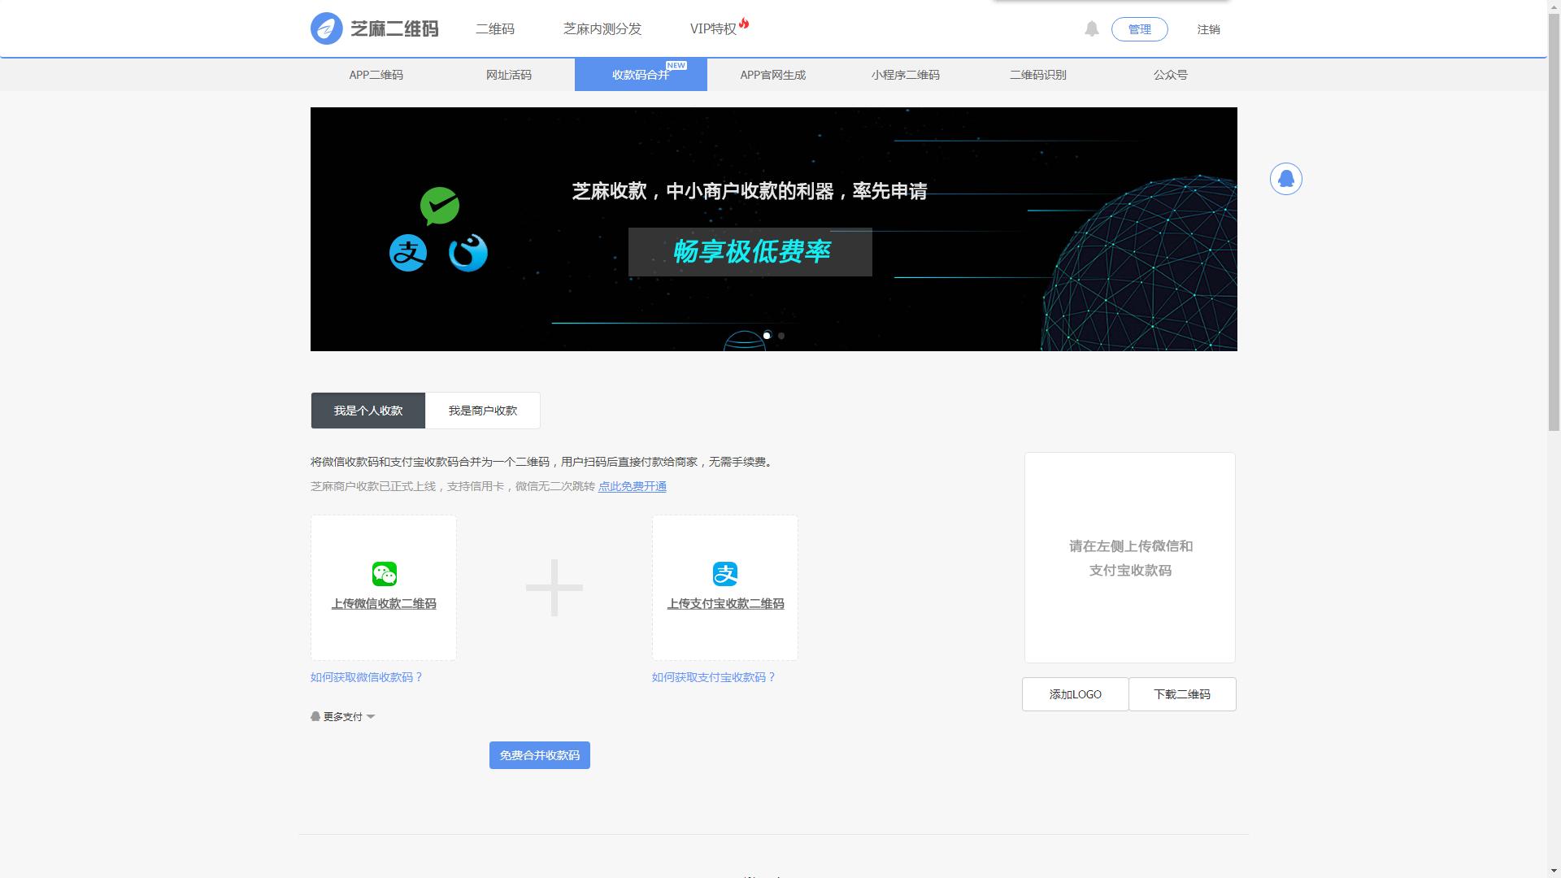Open the 小程序二维码 tab
The image size is (1561, 878).
click(x=905, y=75)
